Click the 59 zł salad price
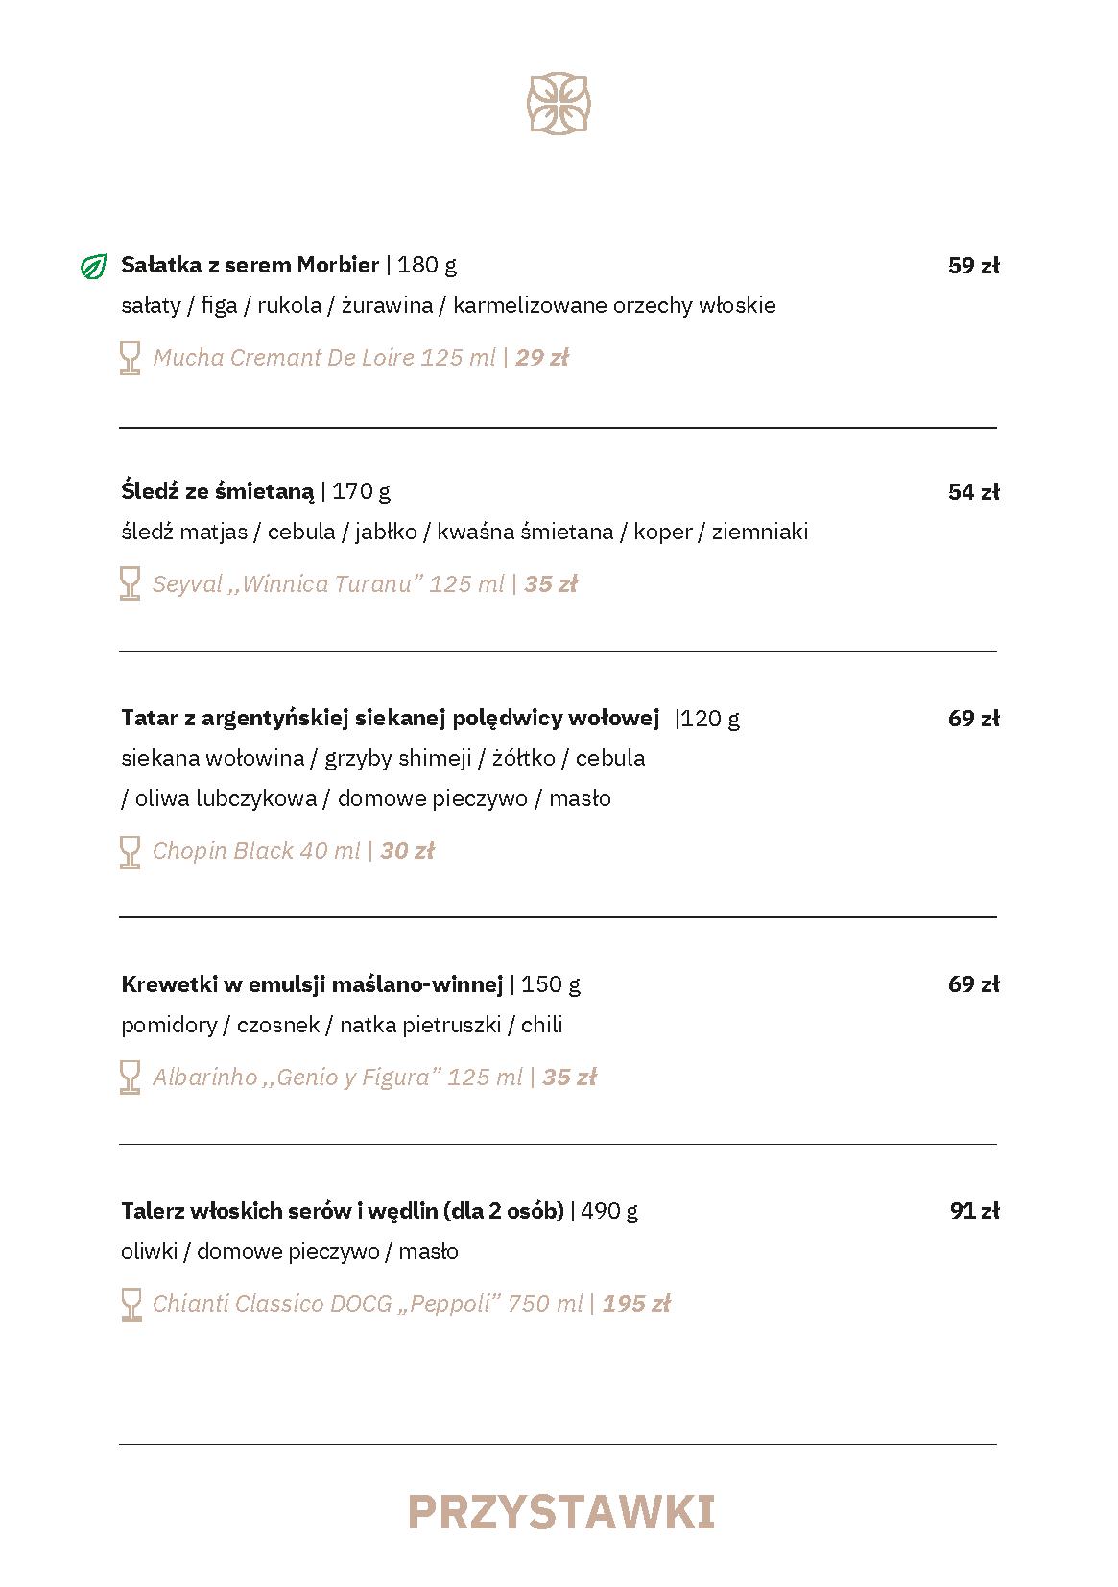 pyautogui.click(x=973, y=266)
